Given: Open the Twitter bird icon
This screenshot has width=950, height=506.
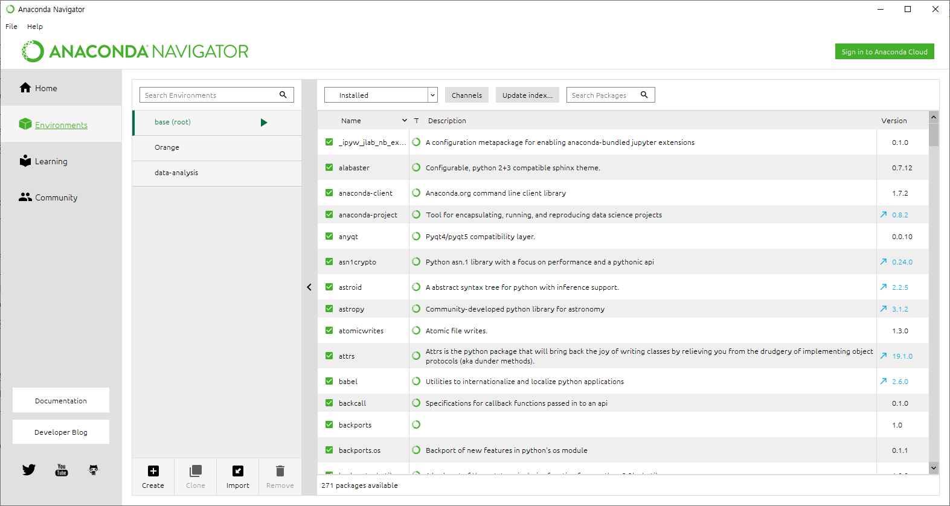Looking at the screenshot, I should click(x=28, y=469).
